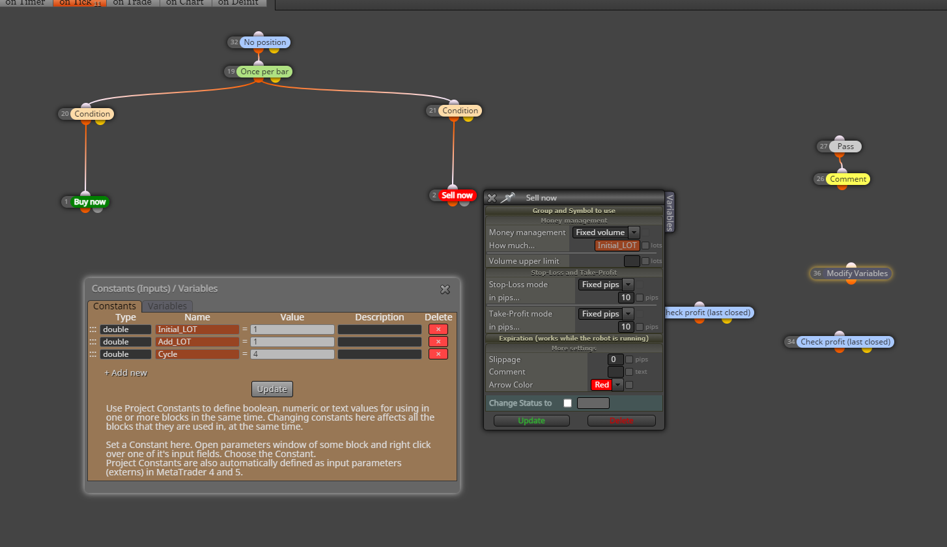Select the No position block

click(x=264, y=42)
